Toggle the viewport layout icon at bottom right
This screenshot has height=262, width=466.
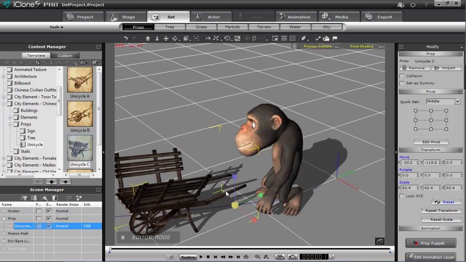(380, 241)
